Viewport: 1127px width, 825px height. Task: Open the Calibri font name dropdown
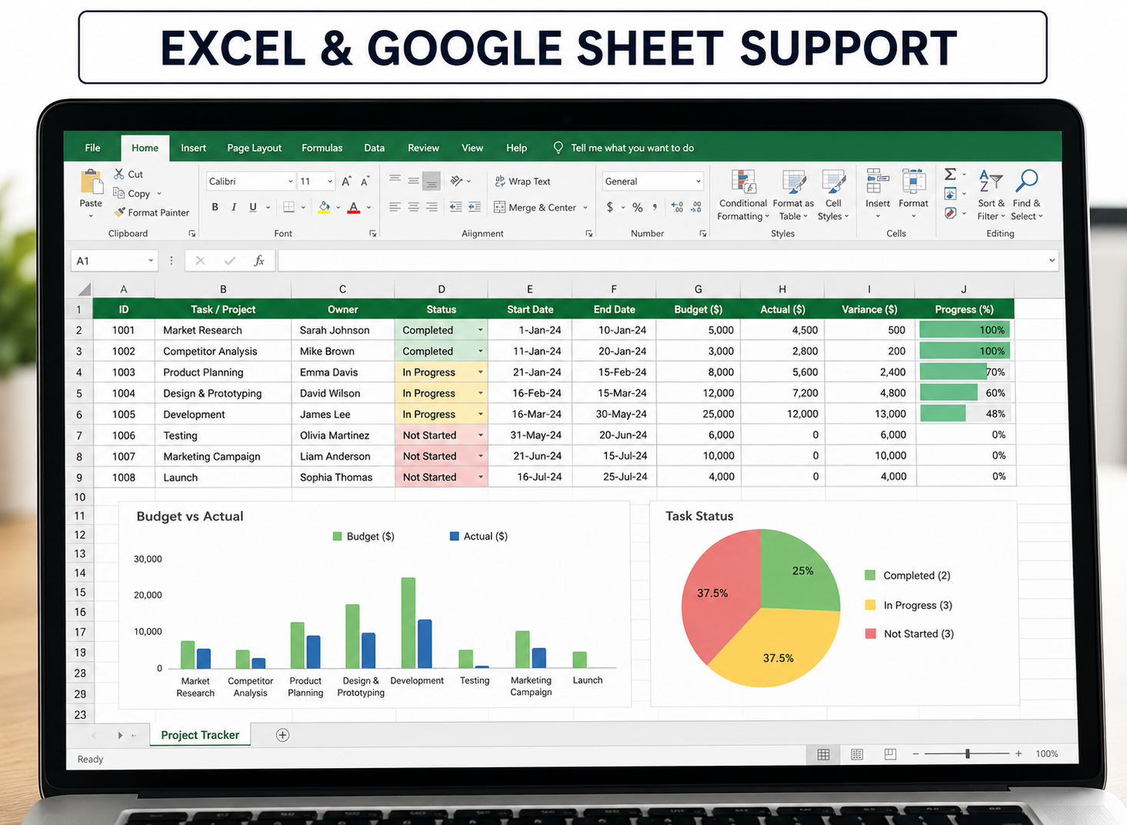click(290, 181)
